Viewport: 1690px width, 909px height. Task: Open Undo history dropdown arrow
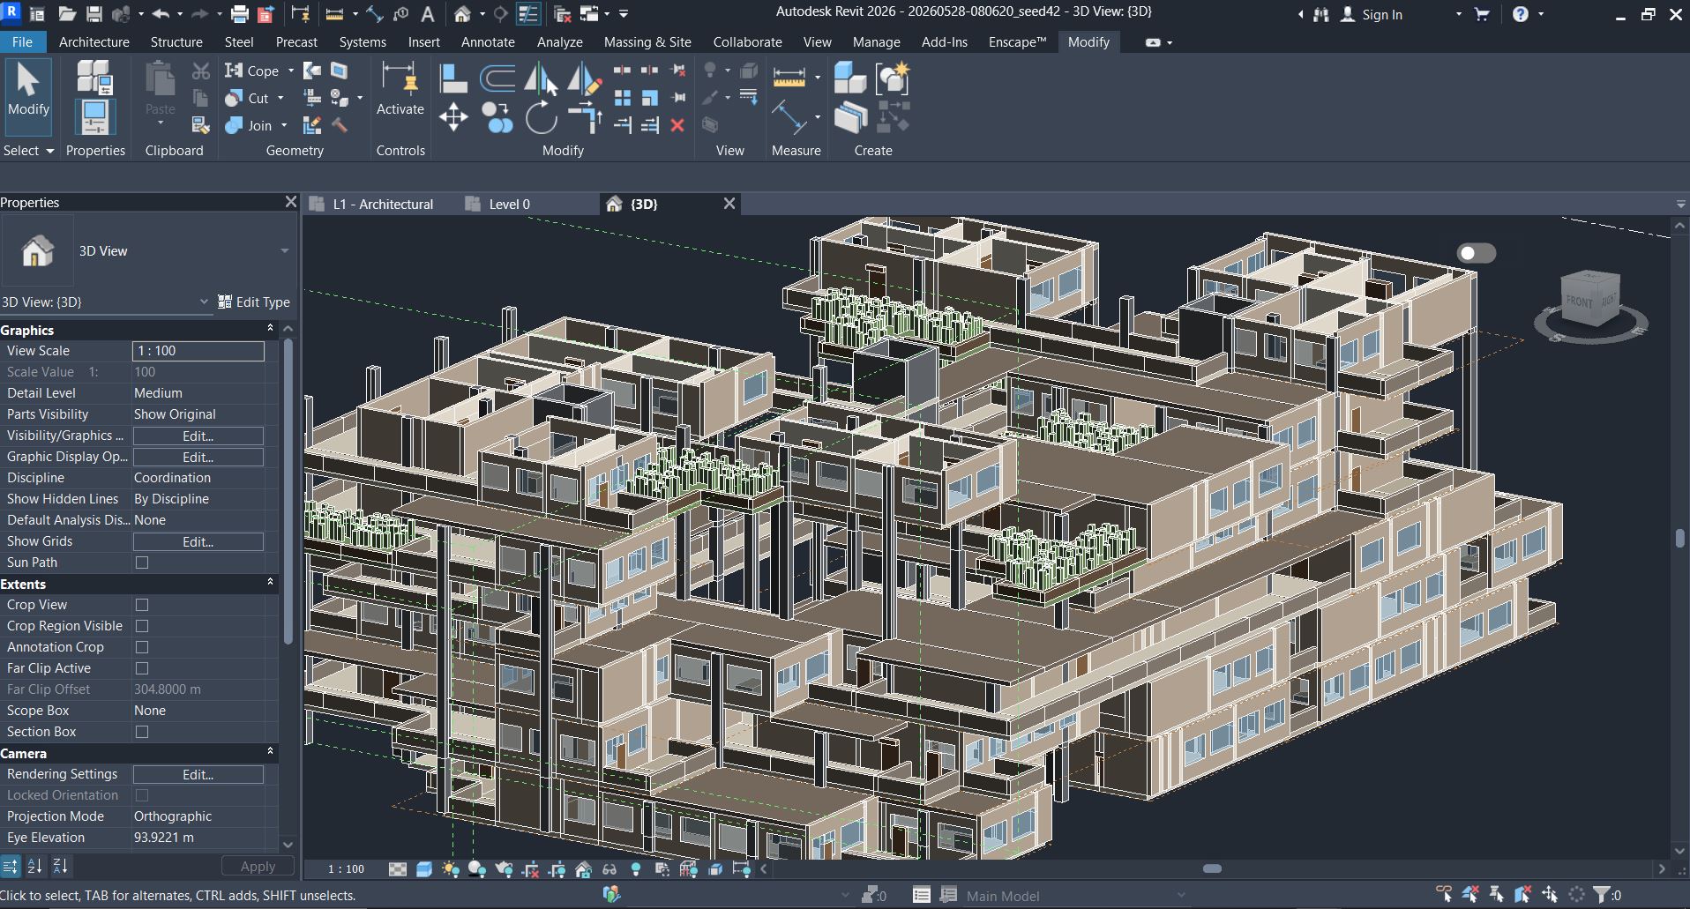point(180,14)
